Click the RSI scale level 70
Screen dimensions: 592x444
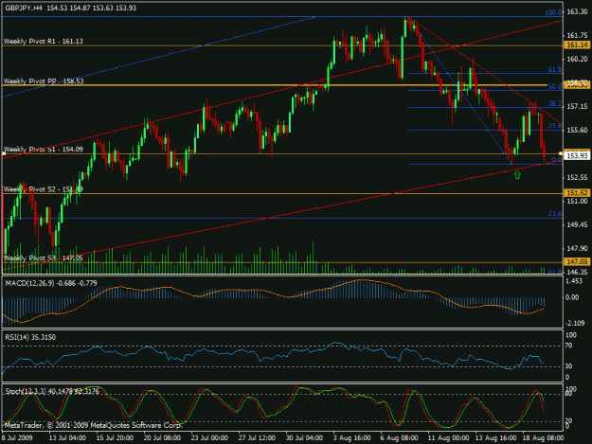[x=569, y=346]
